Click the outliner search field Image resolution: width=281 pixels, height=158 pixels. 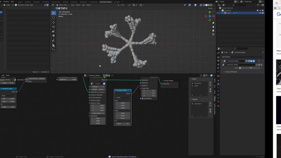tap(240, 5)
